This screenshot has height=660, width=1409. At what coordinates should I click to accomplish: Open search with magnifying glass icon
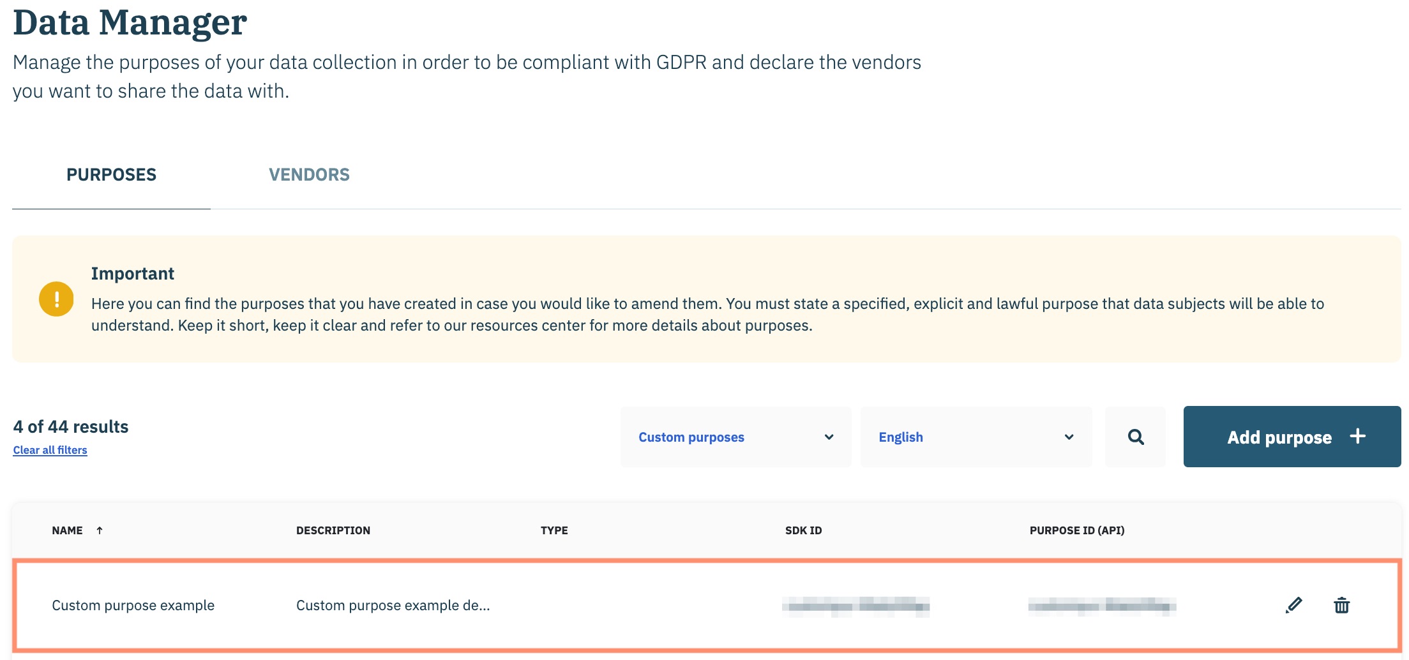1136,437
